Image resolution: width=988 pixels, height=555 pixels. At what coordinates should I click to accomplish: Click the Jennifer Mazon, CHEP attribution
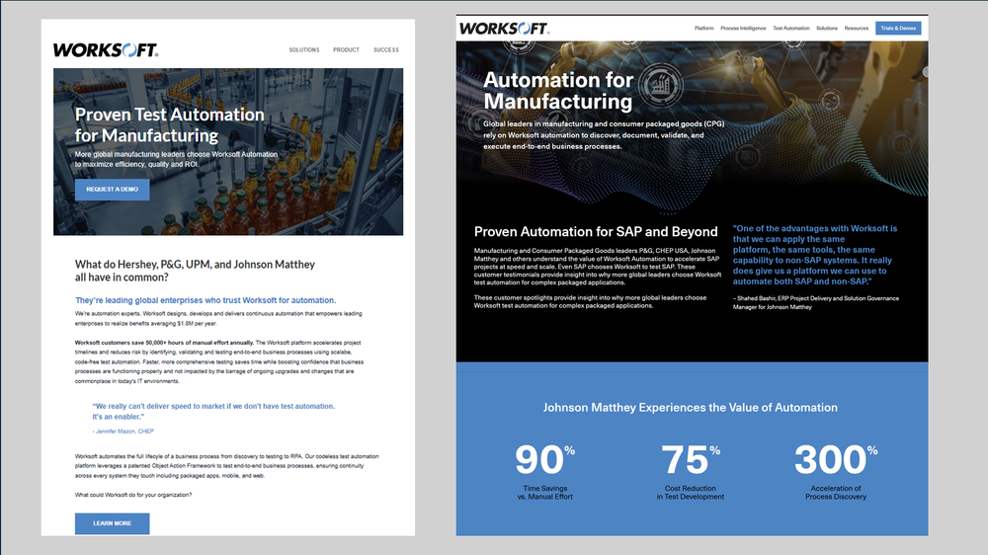coord(123,432)
